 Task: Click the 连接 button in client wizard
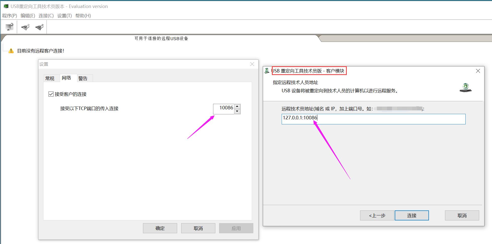pyautogui.click(x=412, y=215)
